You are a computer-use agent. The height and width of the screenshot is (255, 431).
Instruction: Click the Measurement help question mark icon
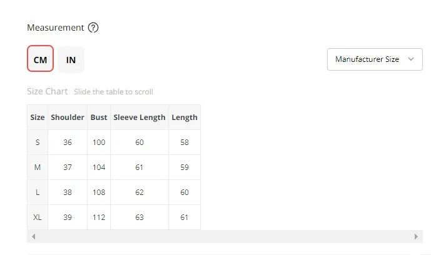(93, 27)
